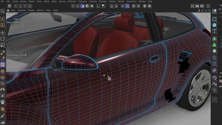222x125 pixels.
Task: Activate live selection tool
Action: click(x=2, y=19)
